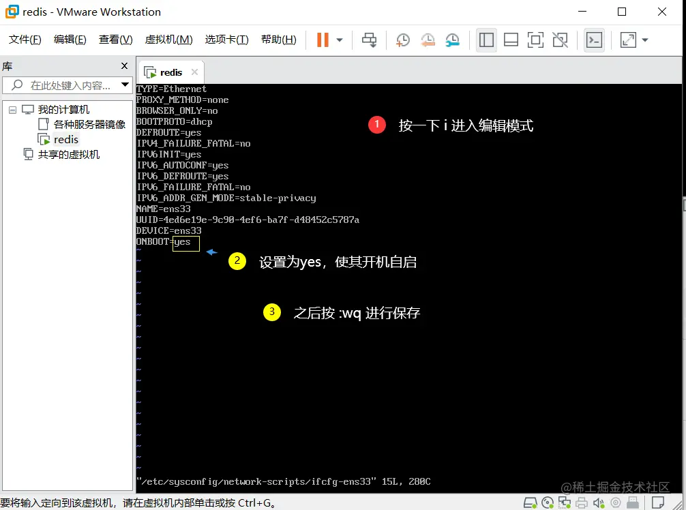Viewport: 686px width, 510px height.
Task: Click the sound device icon in status bar
Action: (x=599, y=502)
